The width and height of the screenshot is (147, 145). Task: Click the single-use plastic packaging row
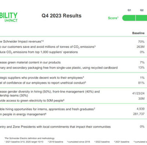(x=73, y=68)
